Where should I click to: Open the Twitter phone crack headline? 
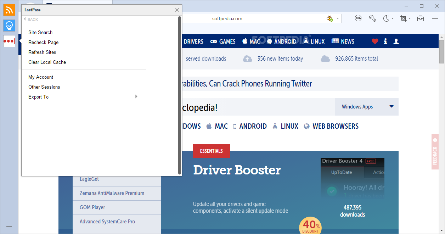click(247, 84)
